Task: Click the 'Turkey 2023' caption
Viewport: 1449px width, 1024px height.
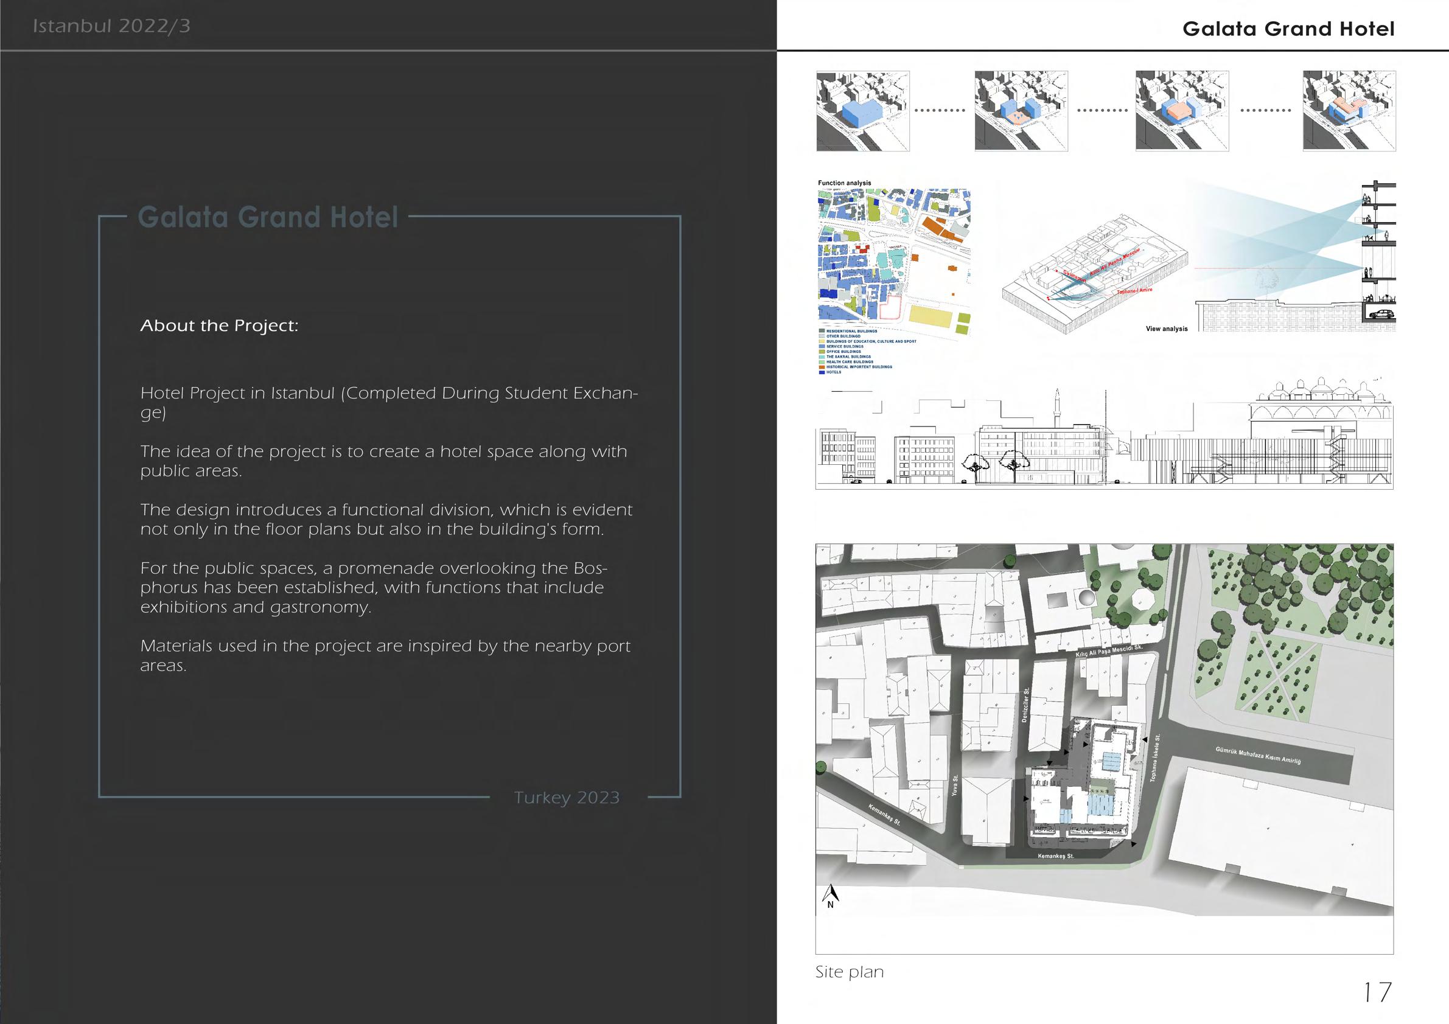Action: pyautogui.click(x=566, y=798)
